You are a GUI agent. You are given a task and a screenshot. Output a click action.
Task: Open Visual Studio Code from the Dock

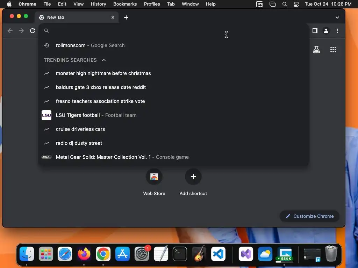[x=218, y=254]
